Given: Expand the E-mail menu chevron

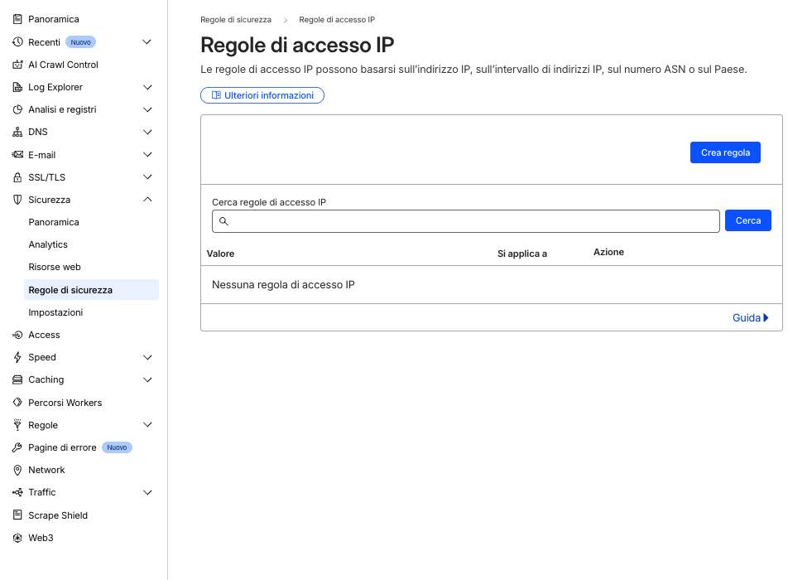Looking at the screenshot, I should 147,154.
